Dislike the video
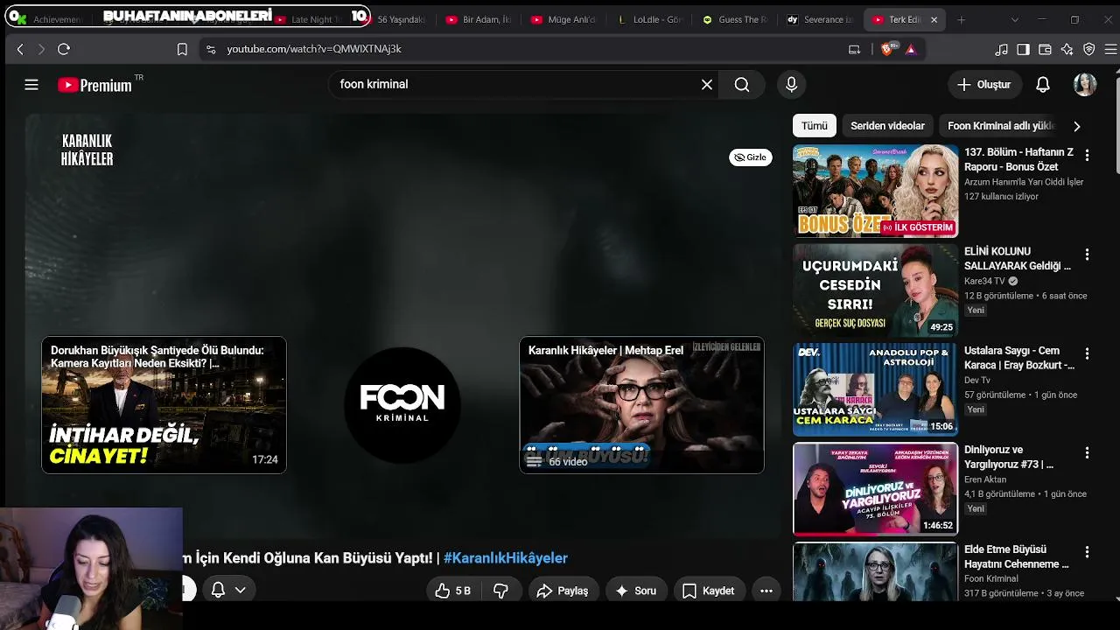Image resolution: width=1120 pixels, height=630 pixels. coord(501,591)
